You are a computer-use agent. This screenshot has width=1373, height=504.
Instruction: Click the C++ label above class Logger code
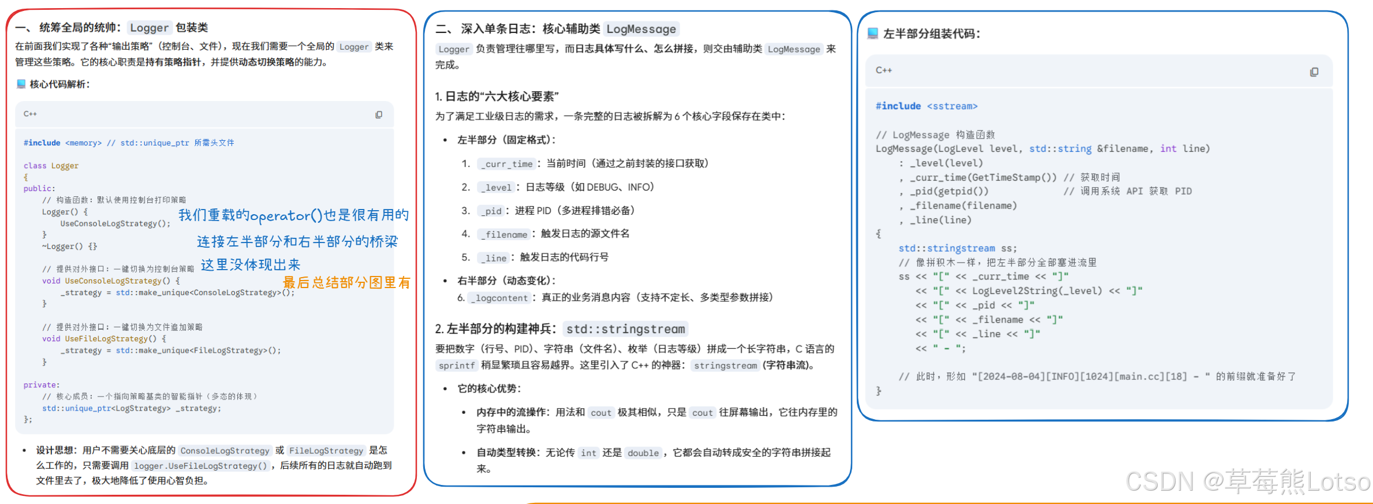[30, 114]
